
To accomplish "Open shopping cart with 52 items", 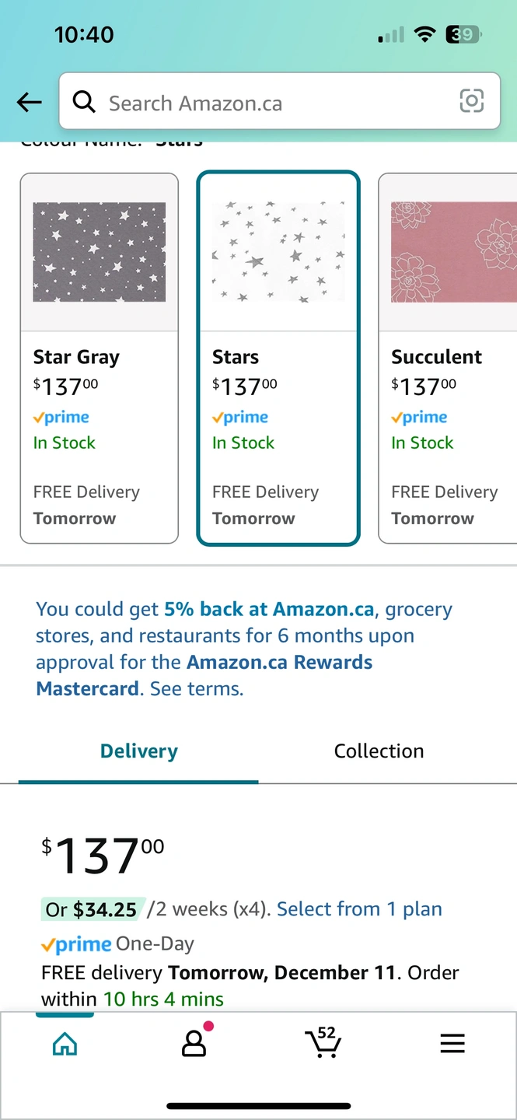I will click(x=323, y=1042).
